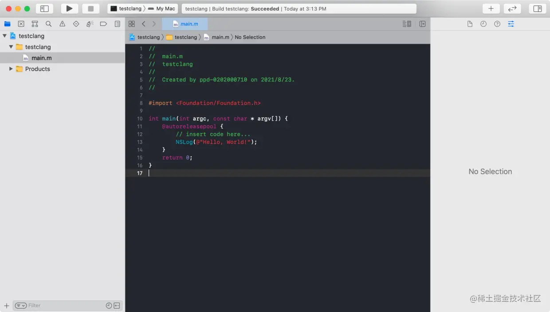
Task: Filter navigator by recently edited files
Action: click(x=109, y=306)
